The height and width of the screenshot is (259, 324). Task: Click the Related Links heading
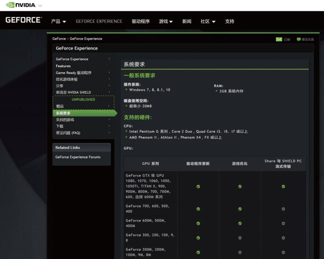tap(68, 148)
